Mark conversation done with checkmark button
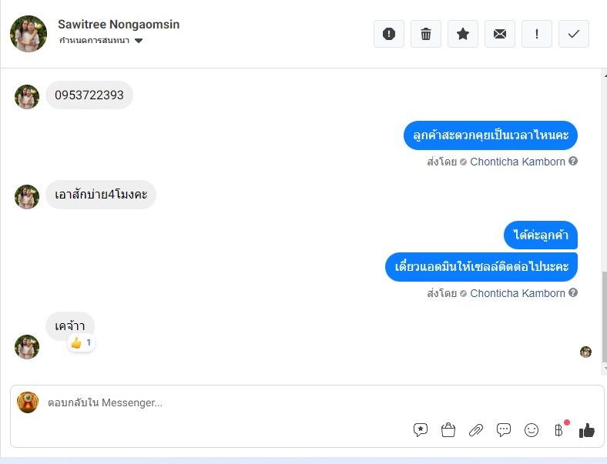The width and height of the screenshot is (607, 464). click(x=574, y=34)
